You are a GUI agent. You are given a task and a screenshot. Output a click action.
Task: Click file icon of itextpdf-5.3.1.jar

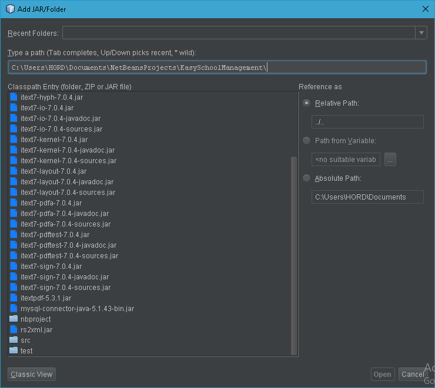pyautogui.click(x=14, y=298)
